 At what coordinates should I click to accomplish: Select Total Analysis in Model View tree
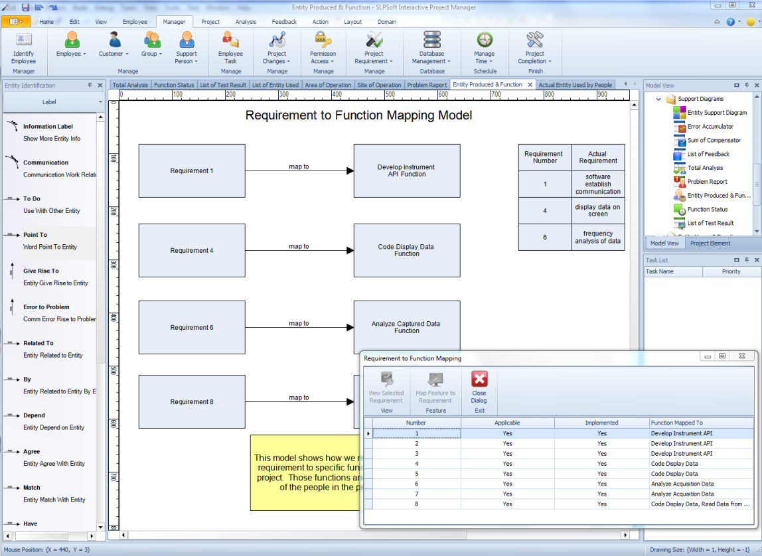(705, 168)
